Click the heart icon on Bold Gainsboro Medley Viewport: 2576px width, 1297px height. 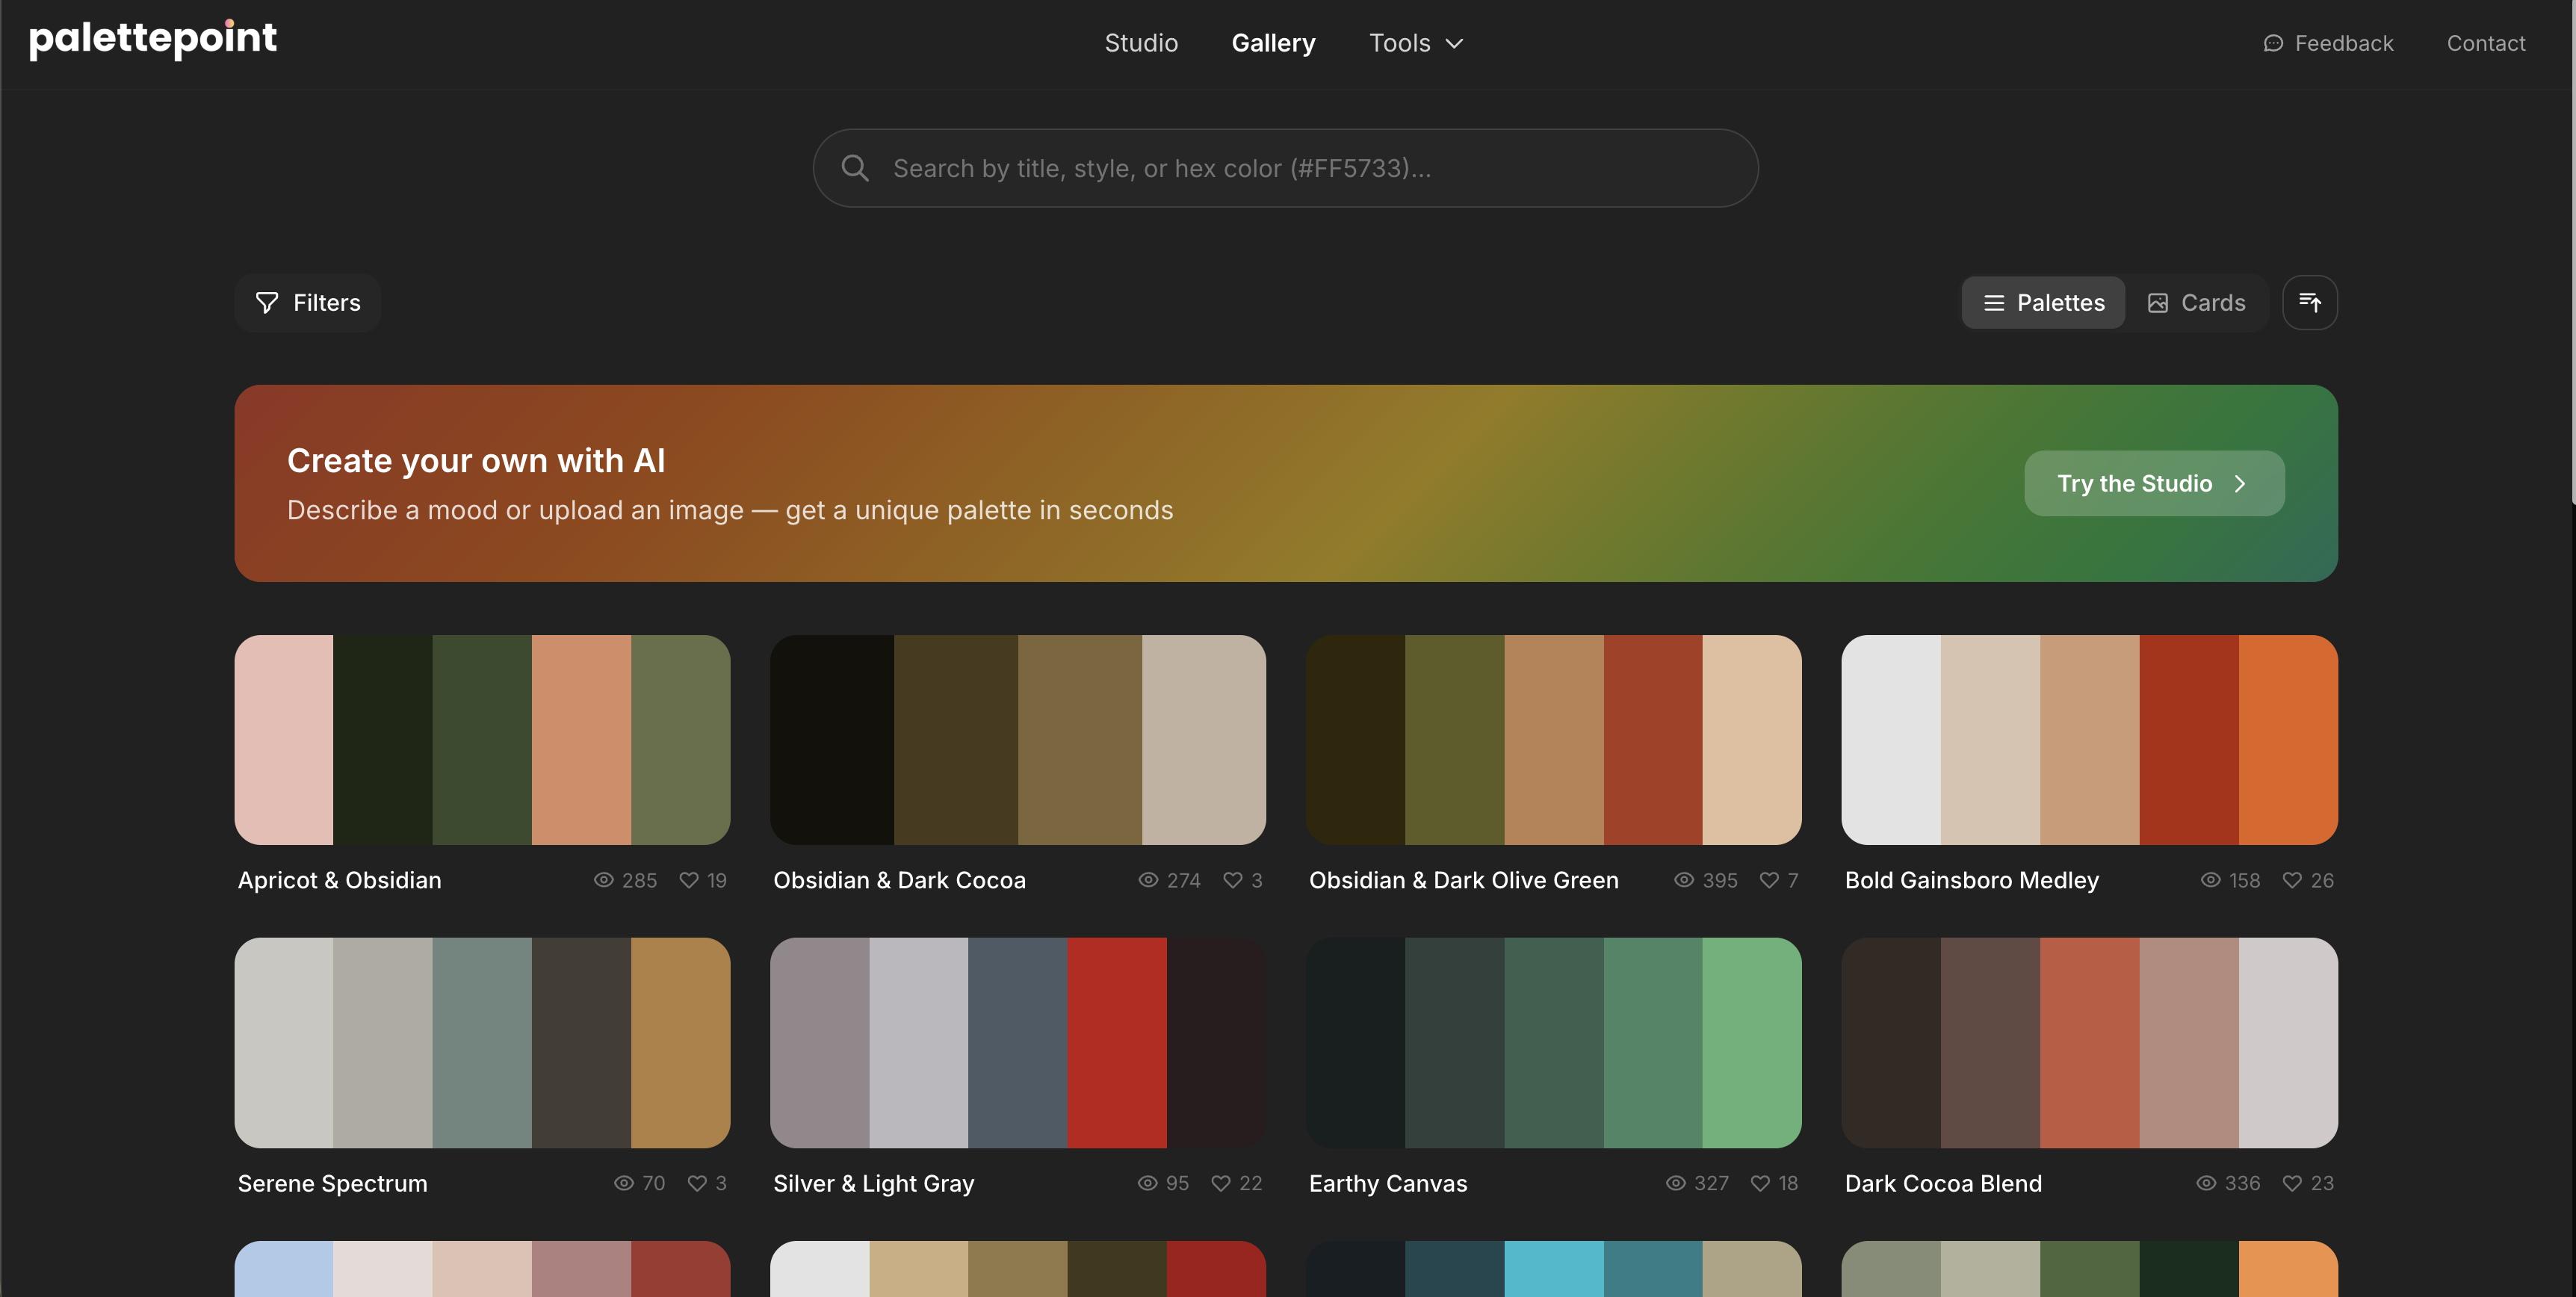(x=2291, y=881)
